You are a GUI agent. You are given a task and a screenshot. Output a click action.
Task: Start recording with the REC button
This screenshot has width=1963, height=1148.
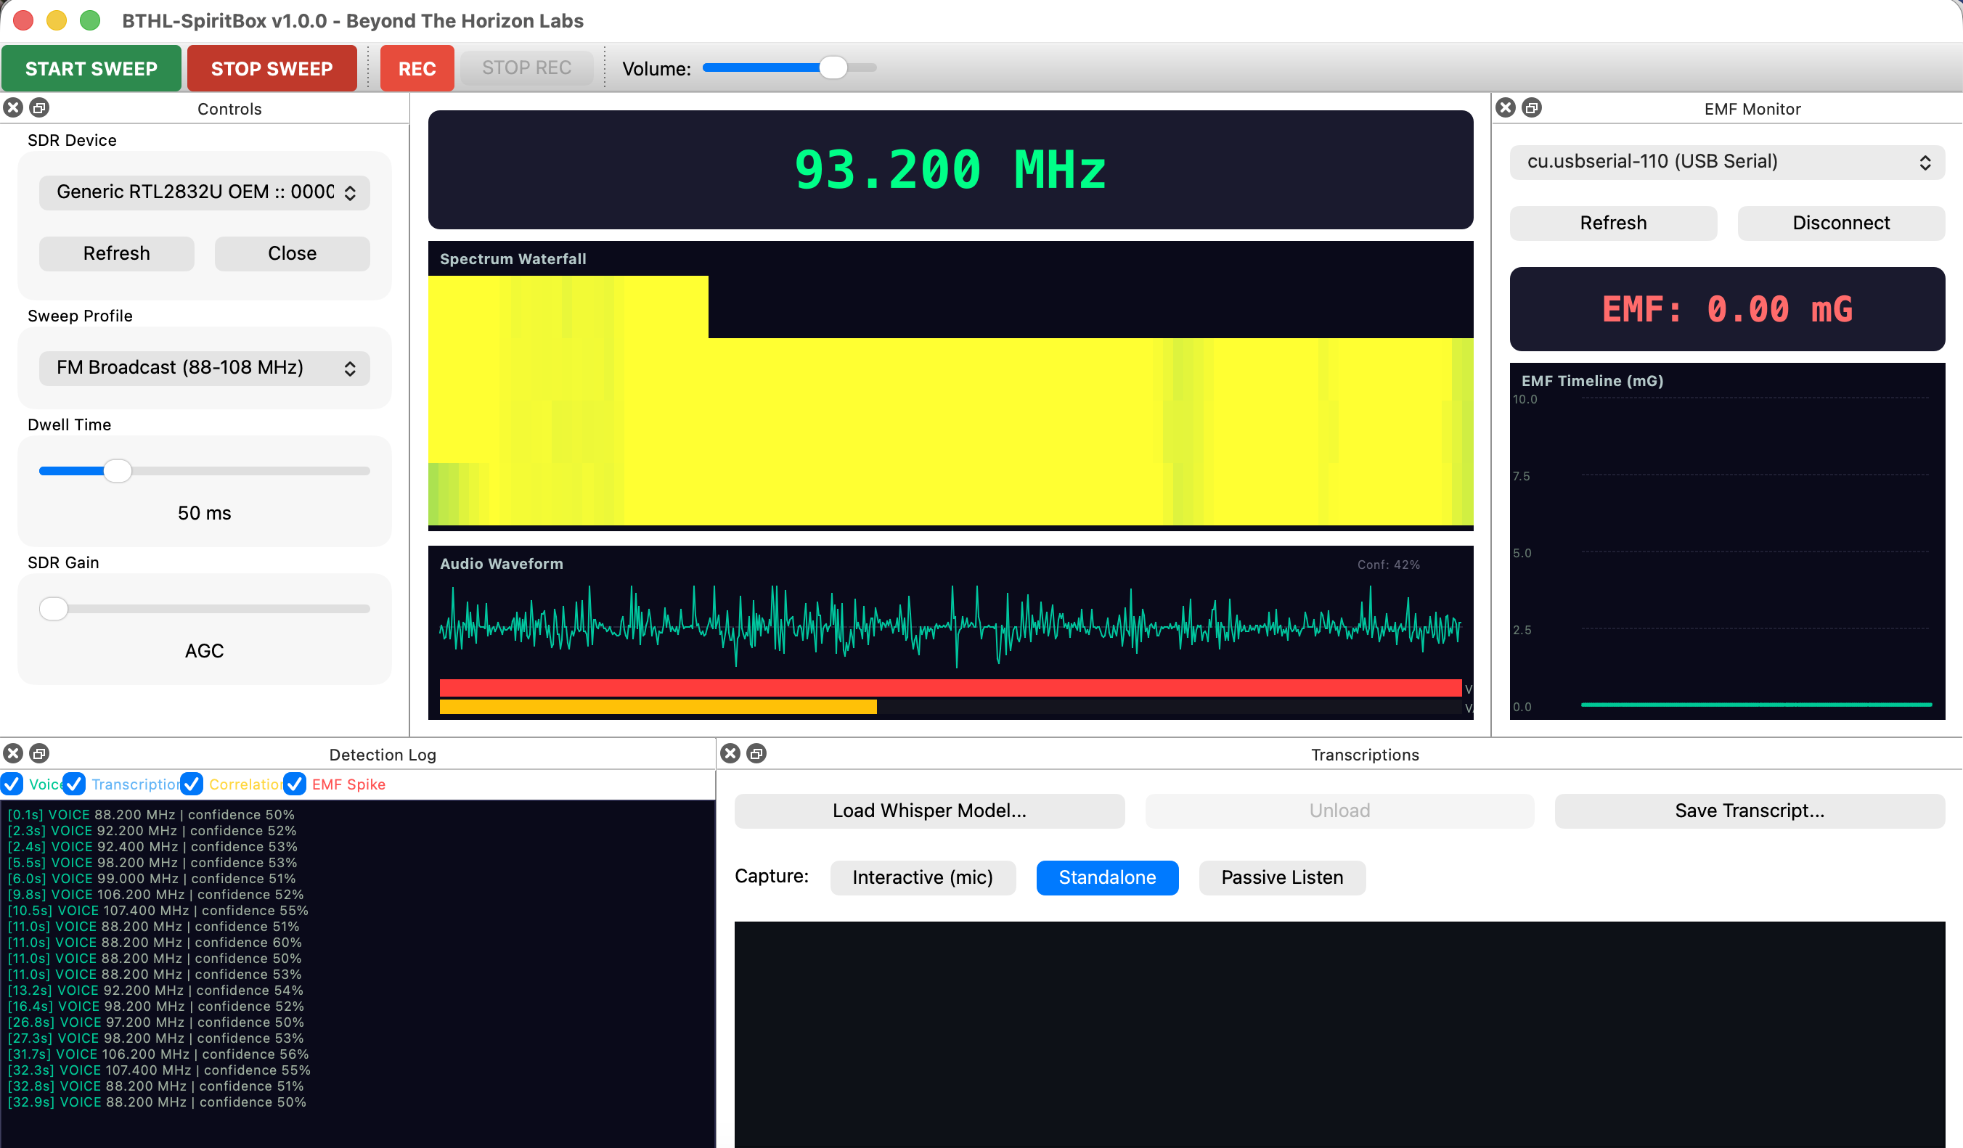point(417,68)
